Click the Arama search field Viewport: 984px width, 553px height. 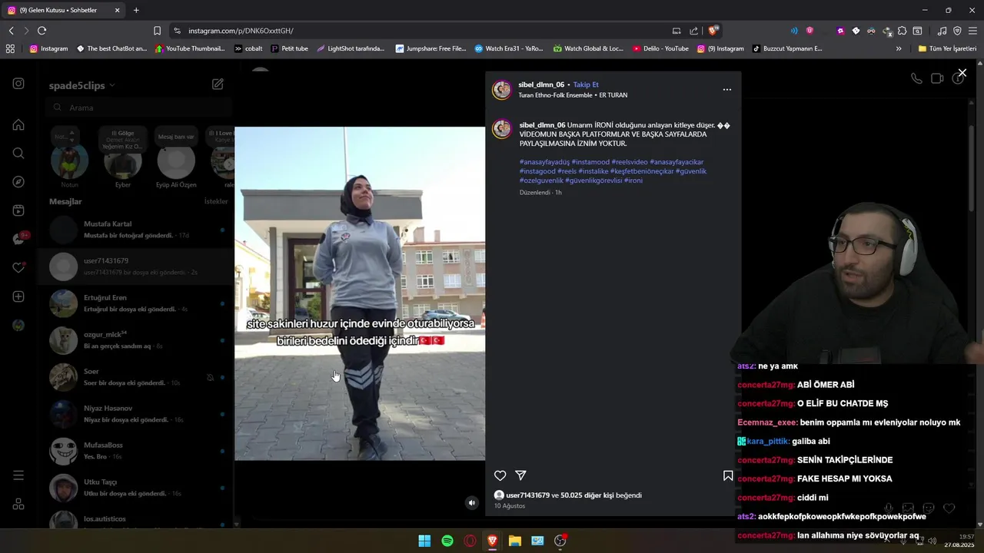pos(138,108)
